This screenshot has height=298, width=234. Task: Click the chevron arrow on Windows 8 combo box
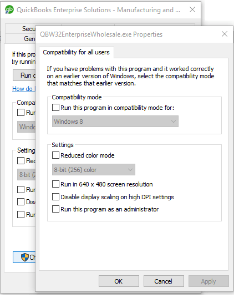click(x=173, y=121)
